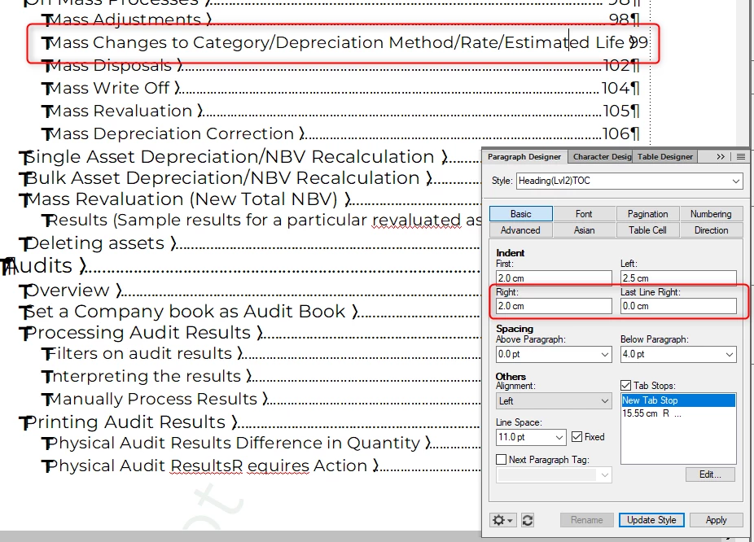The width and height of the screenshot is (754, 542).
Task: Click the Mass Adjustments TOC line
Action: pos(340,20)
